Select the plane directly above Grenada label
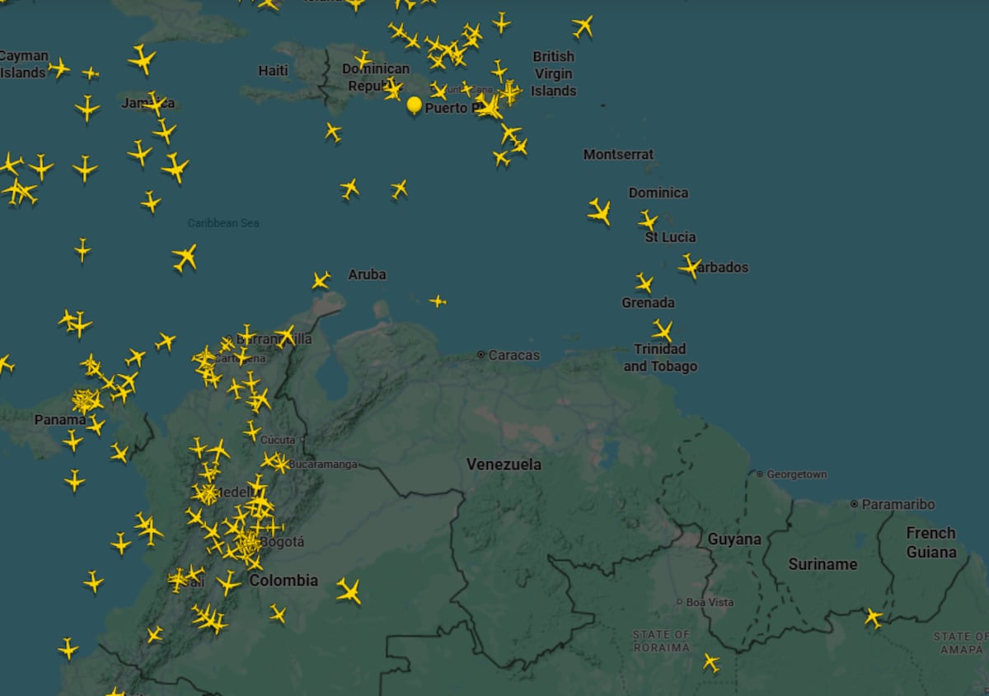The height and width of the screenshot is (696, 989). [x=644, y=283]
